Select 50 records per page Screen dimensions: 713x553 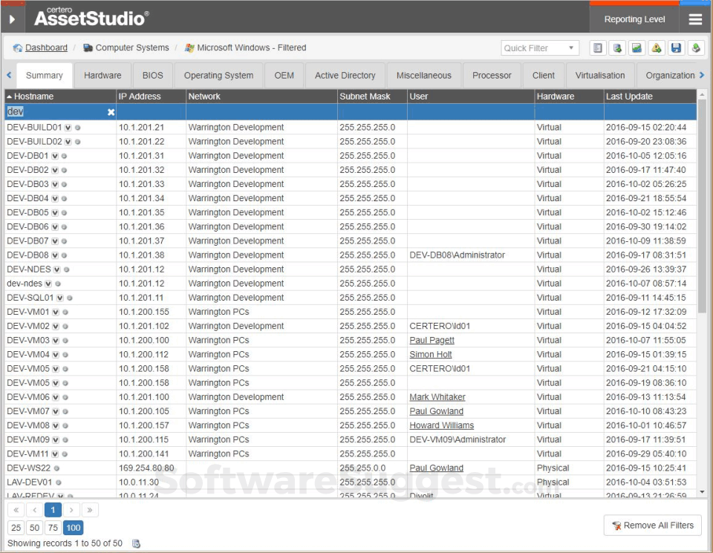[34, 528]
